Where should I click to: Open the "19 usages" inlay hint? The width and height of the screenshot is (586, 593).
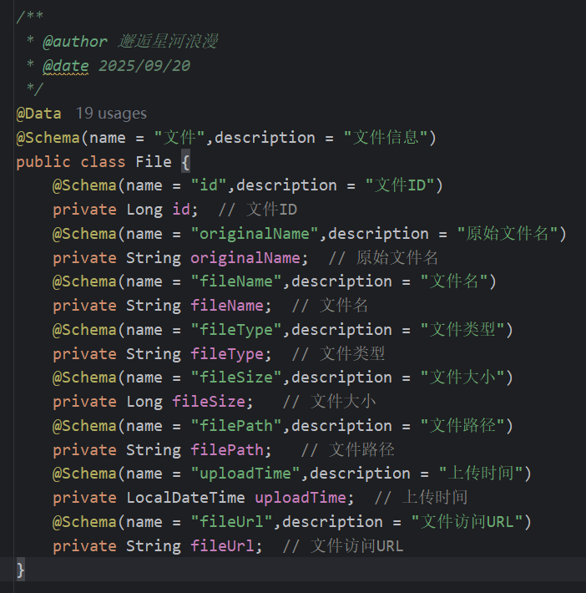click(111, 114)
